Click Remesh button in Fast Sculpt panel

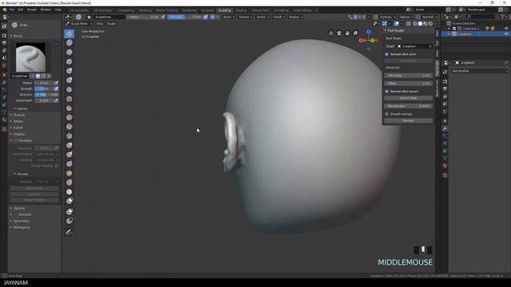click(408, 120)
